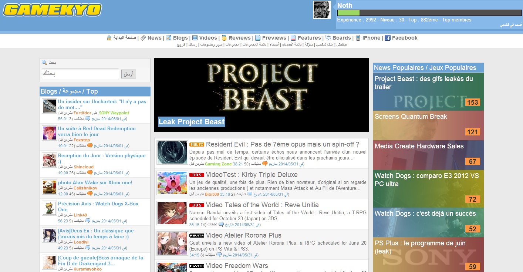Screen dimensions: 523x272
Task: Open the Deus Ex classique blog post
Action: tap(96, 234)
